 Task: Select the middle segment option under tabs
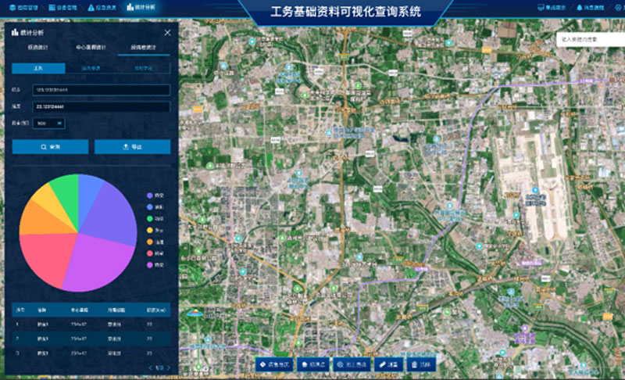[91, 68]
